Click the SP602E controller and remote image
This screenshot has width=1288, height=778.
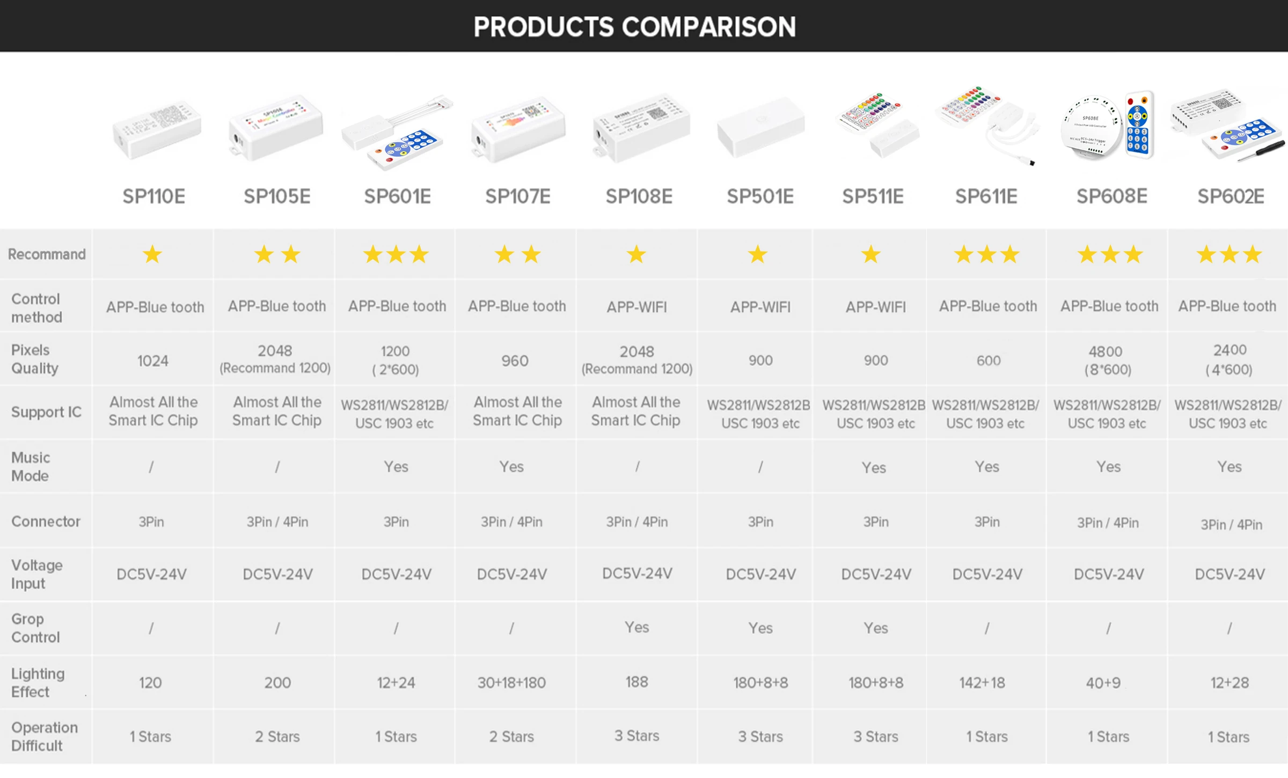tap(1228, 125)
